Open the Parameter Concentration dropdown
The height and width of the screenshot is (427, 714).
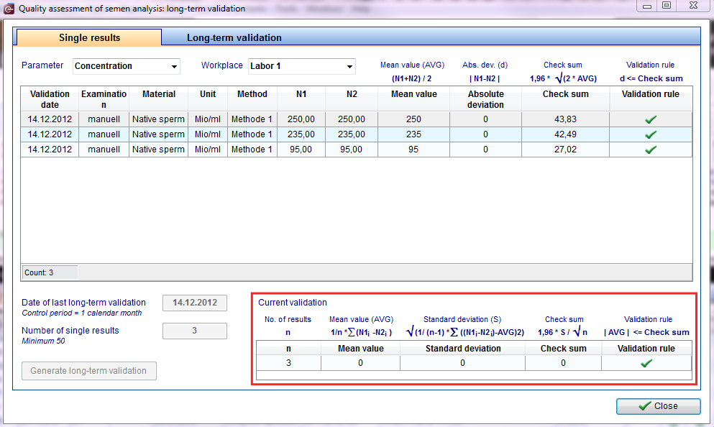coord(127,66)
